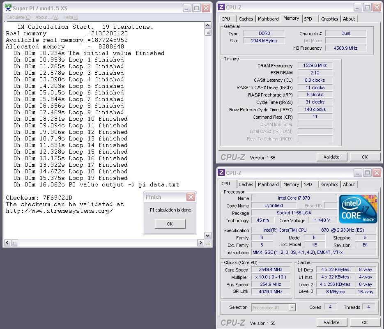Viewport: 384px width, 329px height.
Task: Click the Super PI horizontal scroll thumb
Action: (x=14, y=243)
